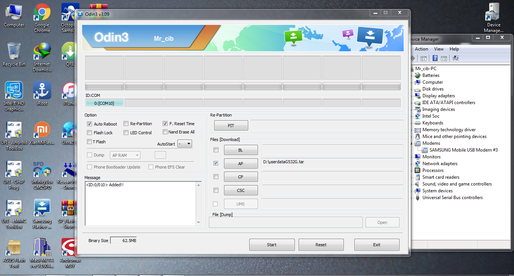Click the 0:[COM10] port slot
The height and width of the screenshot is (276, 514).
[x=104, y=103]
